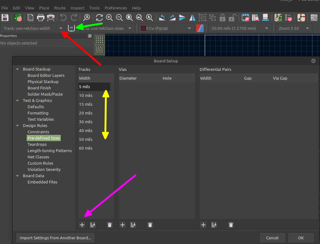Click Import Settings from Another Board
The height and width of the screenshot is (244, 320).
click(x=55, y=238)
